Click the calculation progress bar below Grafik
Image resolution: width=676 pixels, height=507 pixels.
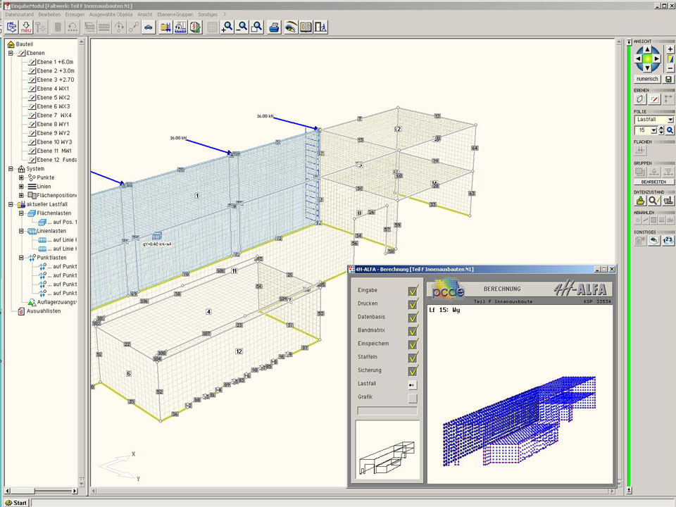[387, 411]
